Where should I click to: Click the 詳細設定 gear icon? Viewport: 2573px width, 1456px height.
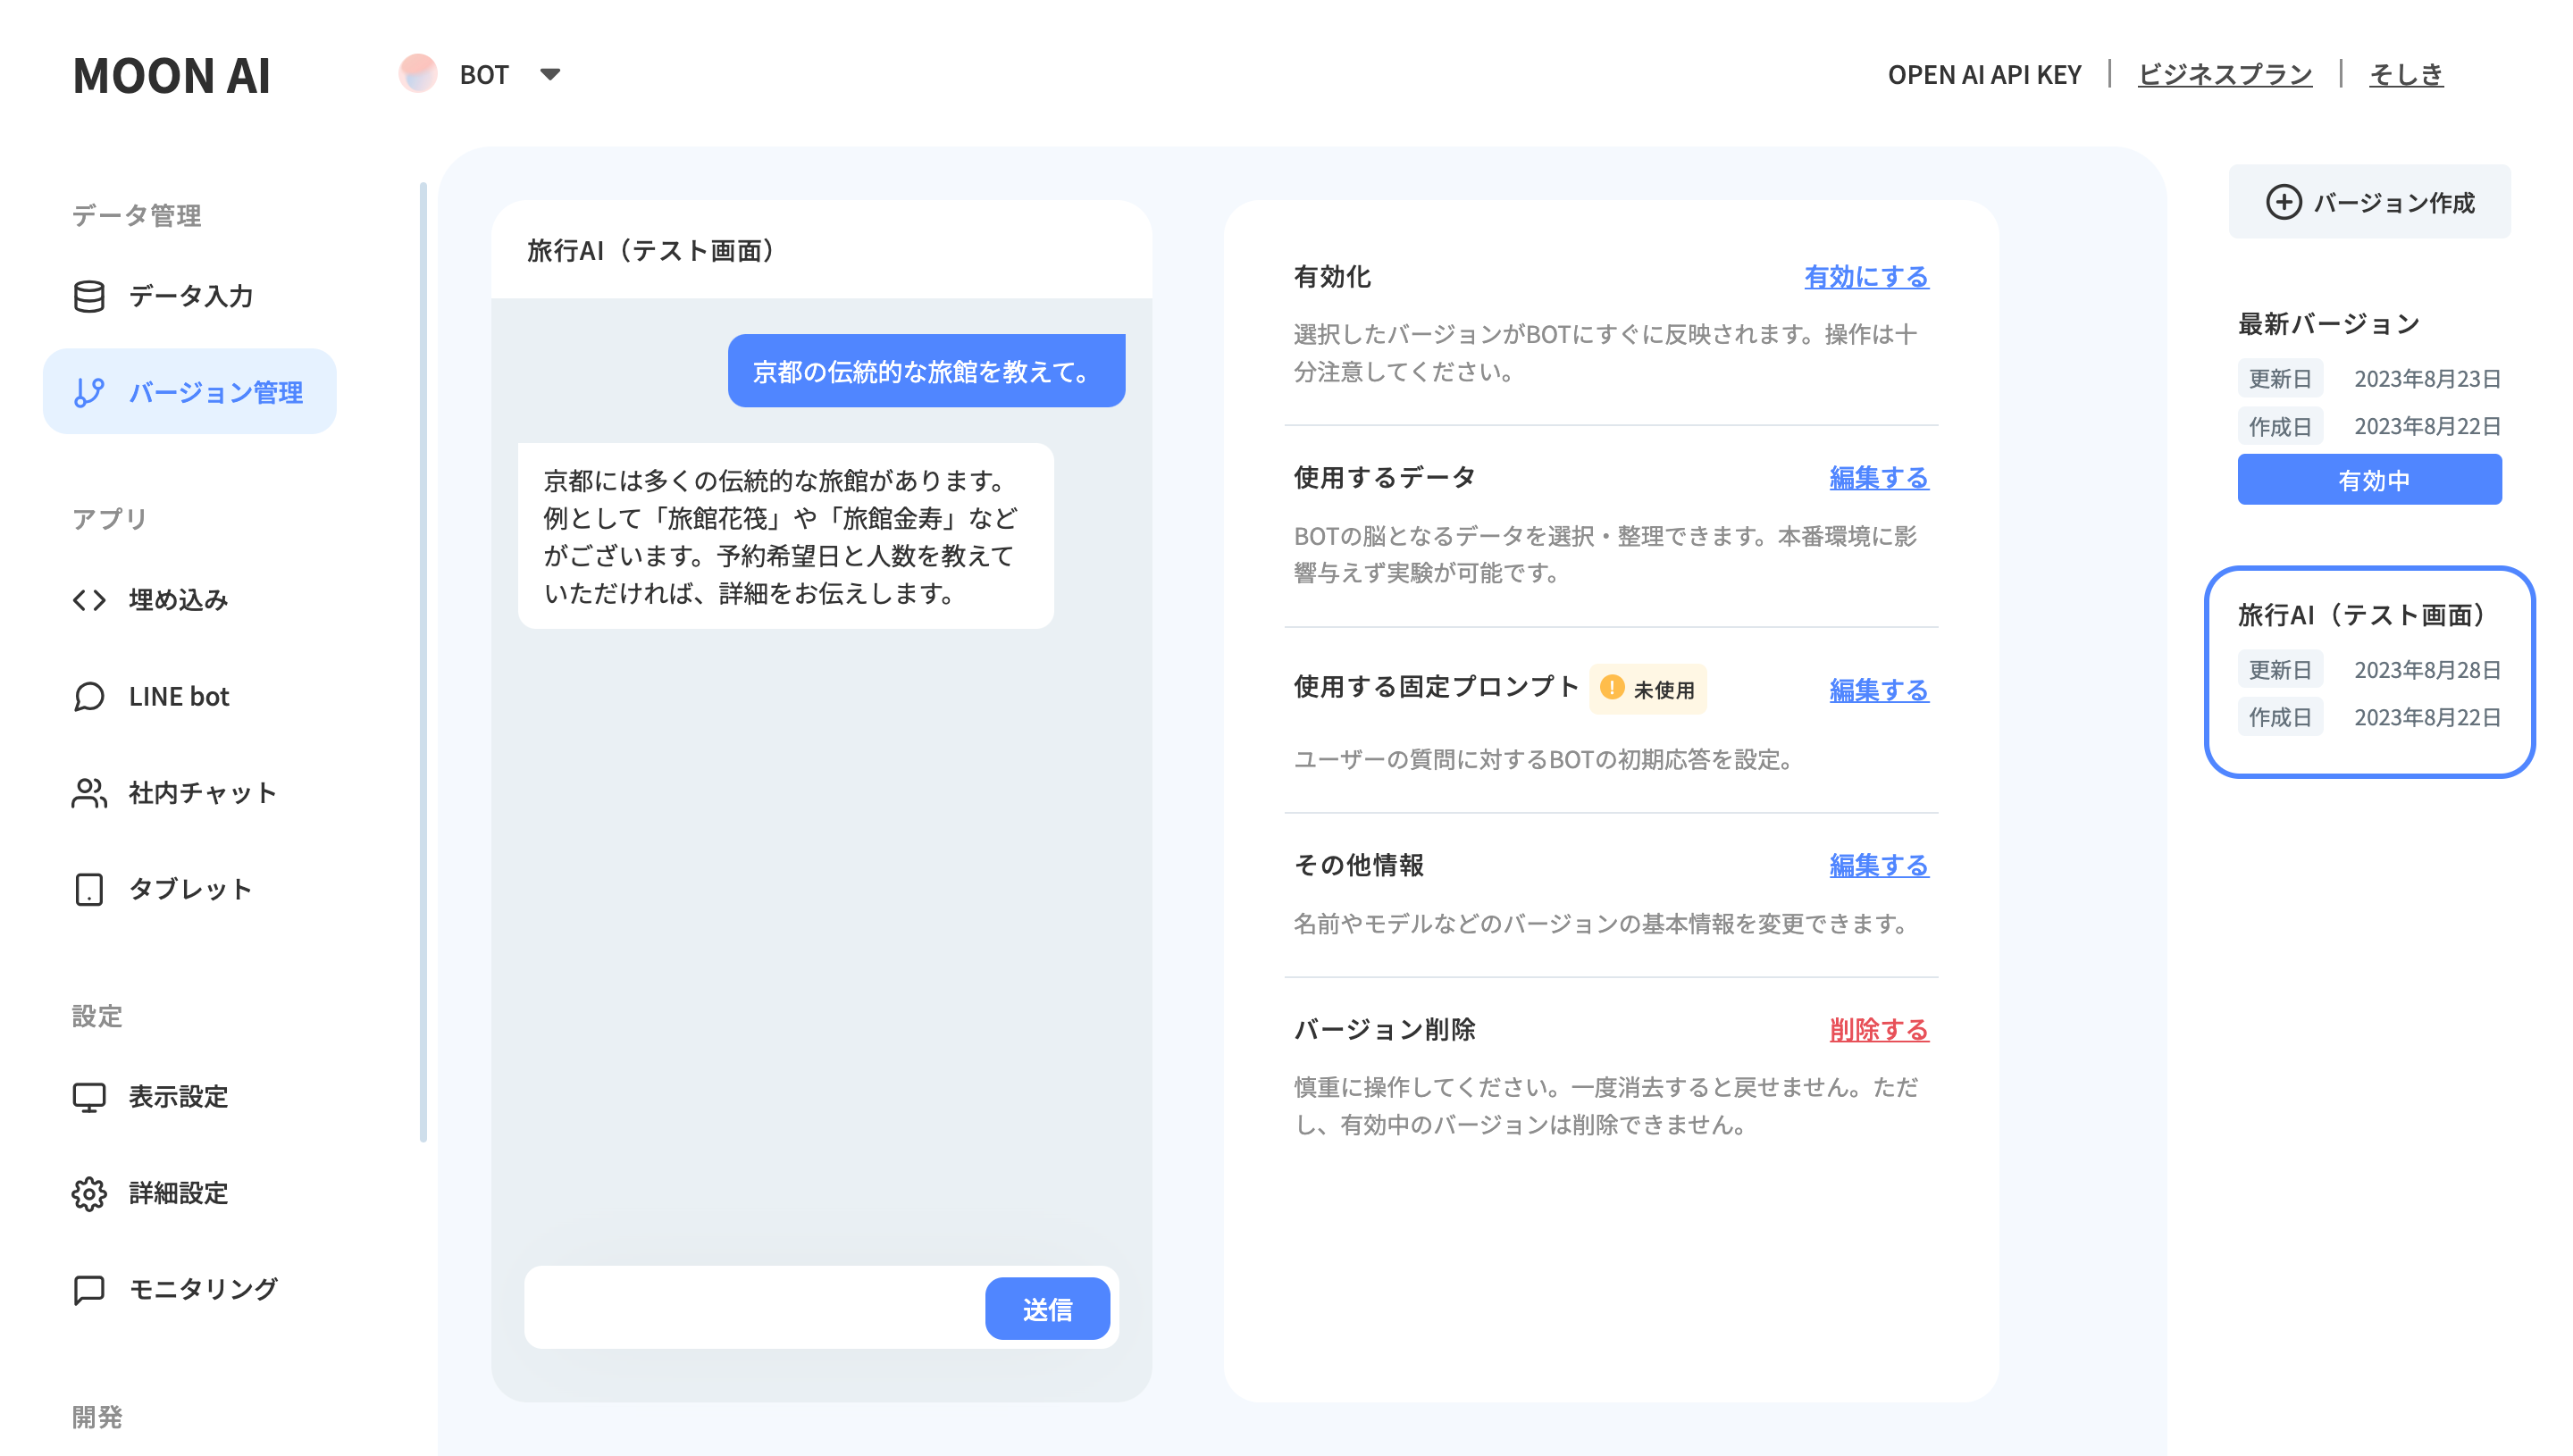[89, 1193]
